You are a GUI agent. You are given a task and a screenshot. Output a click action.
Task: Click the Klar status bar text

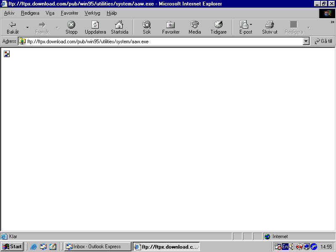click(13, 236)
